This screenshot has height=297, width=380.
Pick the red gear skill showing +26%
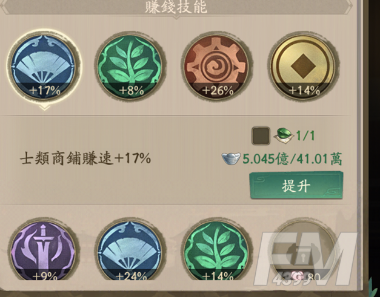[216, 67]
